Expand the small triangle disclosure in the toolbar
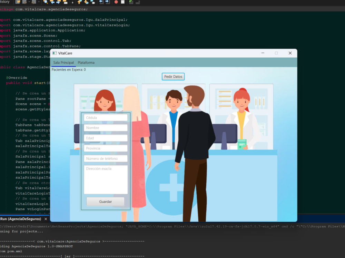This screenshot has height=258, width=345. point(72,3)
